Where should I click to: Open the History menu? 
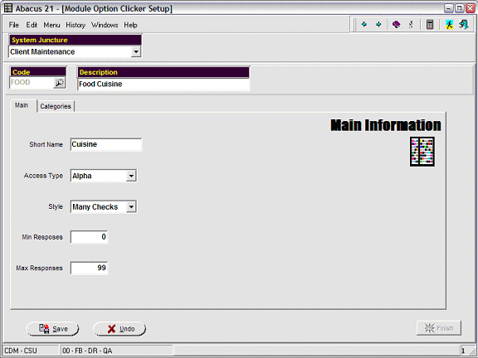coord(76,25)
